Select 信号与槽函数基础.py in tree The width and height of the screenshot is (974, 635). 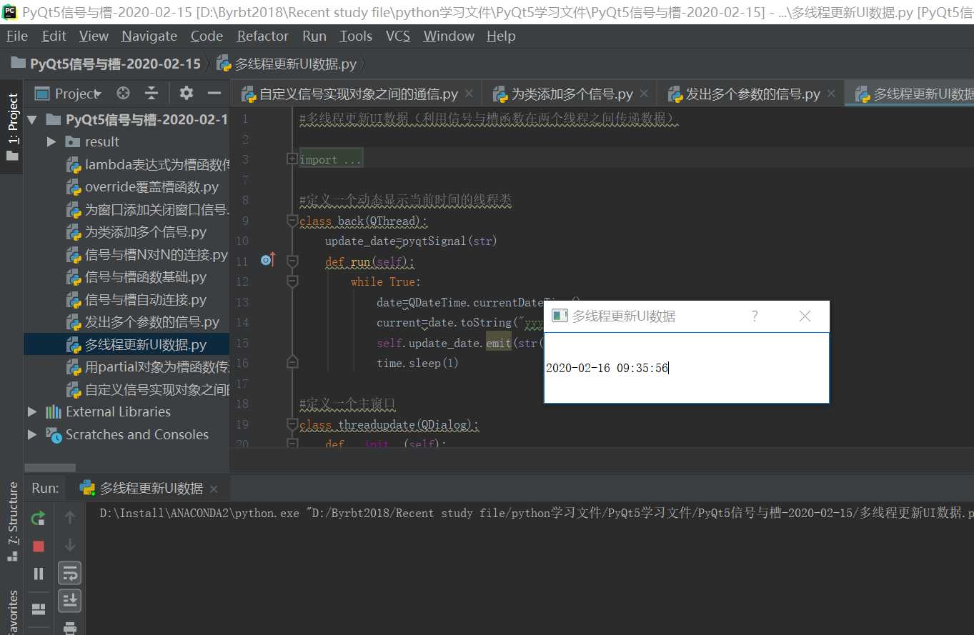pos(136,277)
